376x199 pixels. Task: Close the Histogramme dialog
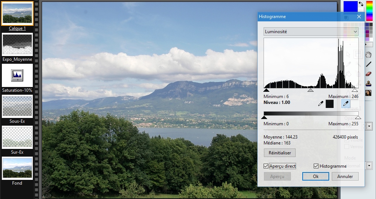[359, 17]
